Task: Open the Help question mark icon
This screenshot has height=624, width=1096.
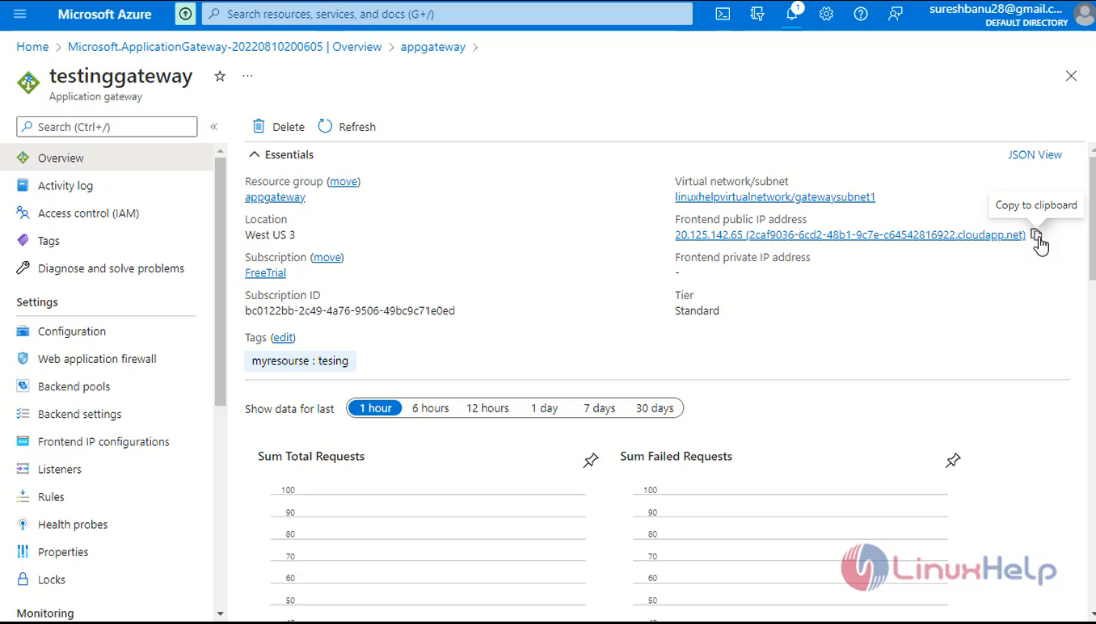Action: tap(861, 14)
